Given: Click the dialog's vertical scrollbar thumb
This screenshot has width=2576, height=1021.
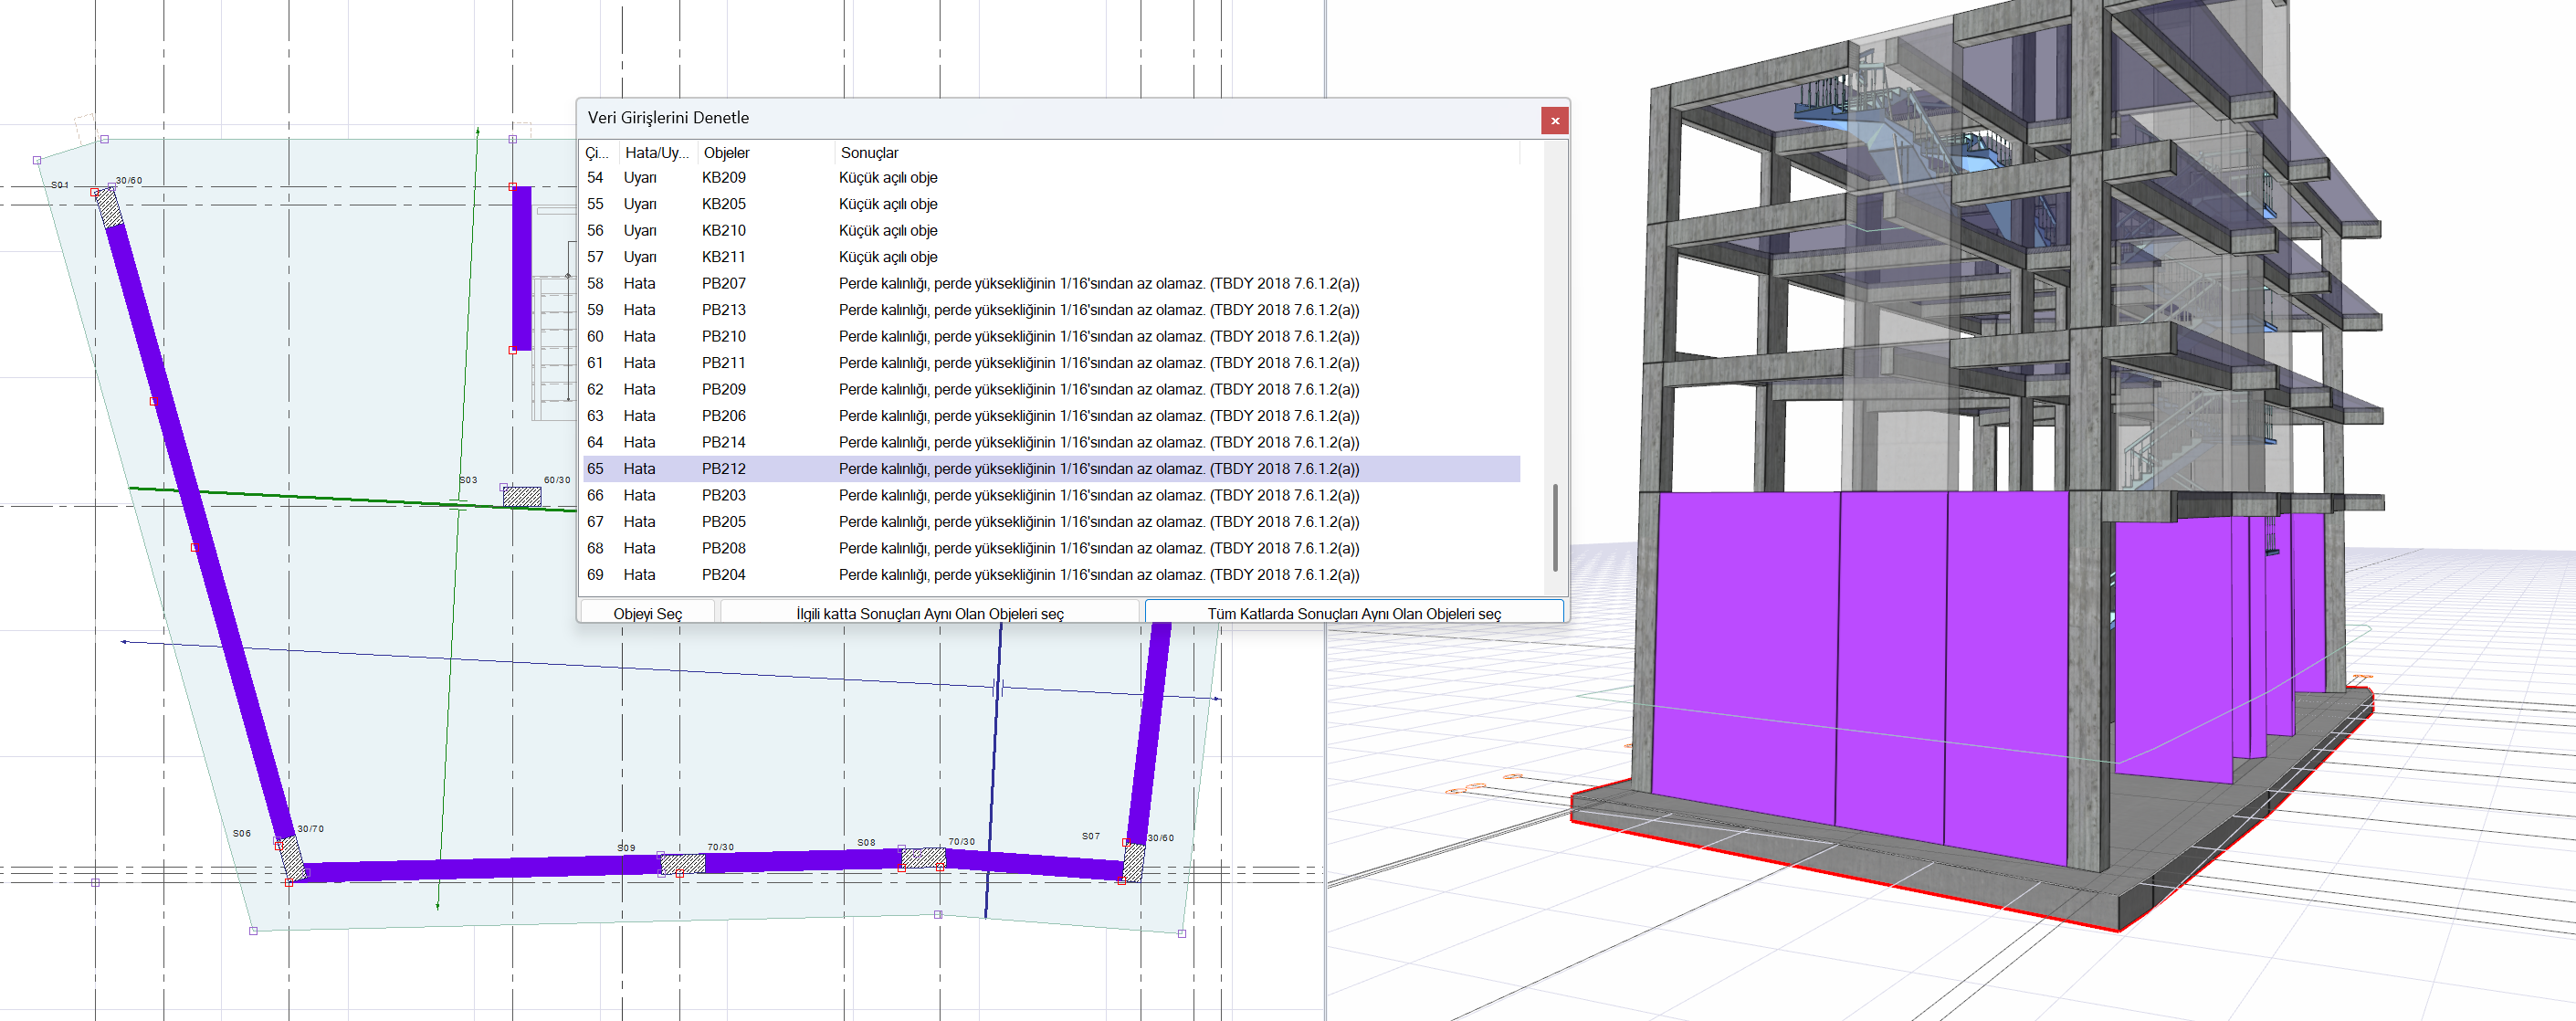Looking at the screenshot, I should (1554, 527).
